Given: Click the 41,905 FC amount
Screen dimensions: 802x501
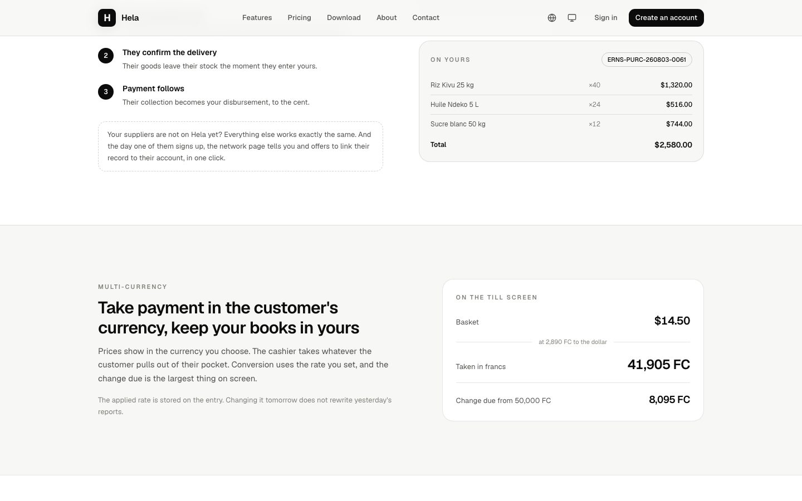Looking at the screenshot, I should click(x=659, y=365).
